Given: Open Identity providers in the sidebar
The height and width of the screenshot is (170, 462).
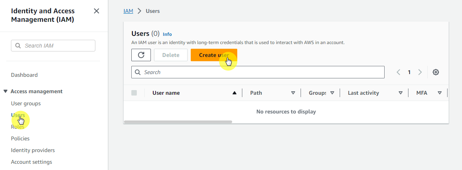Looking at the screenshot, I should (x=33, y=150).
